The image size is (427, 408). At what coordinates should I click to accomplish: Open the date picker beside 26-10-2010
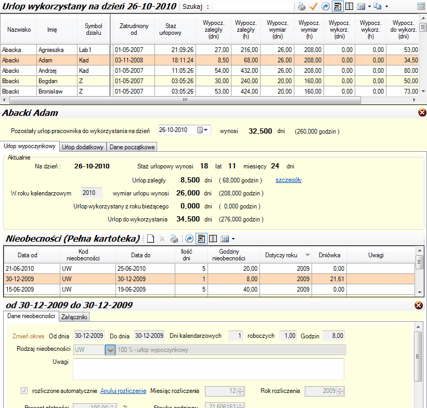[x=202, y=130]
